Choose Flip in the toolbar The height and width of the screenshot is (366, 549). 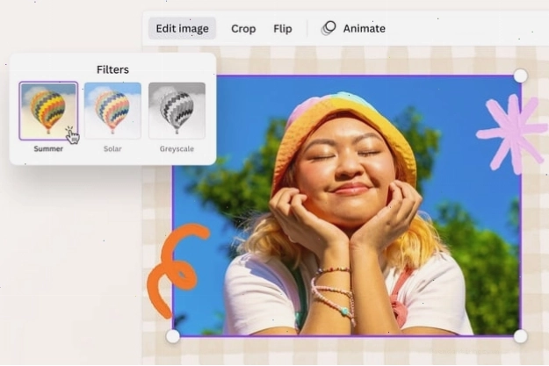tap(283, 28)
